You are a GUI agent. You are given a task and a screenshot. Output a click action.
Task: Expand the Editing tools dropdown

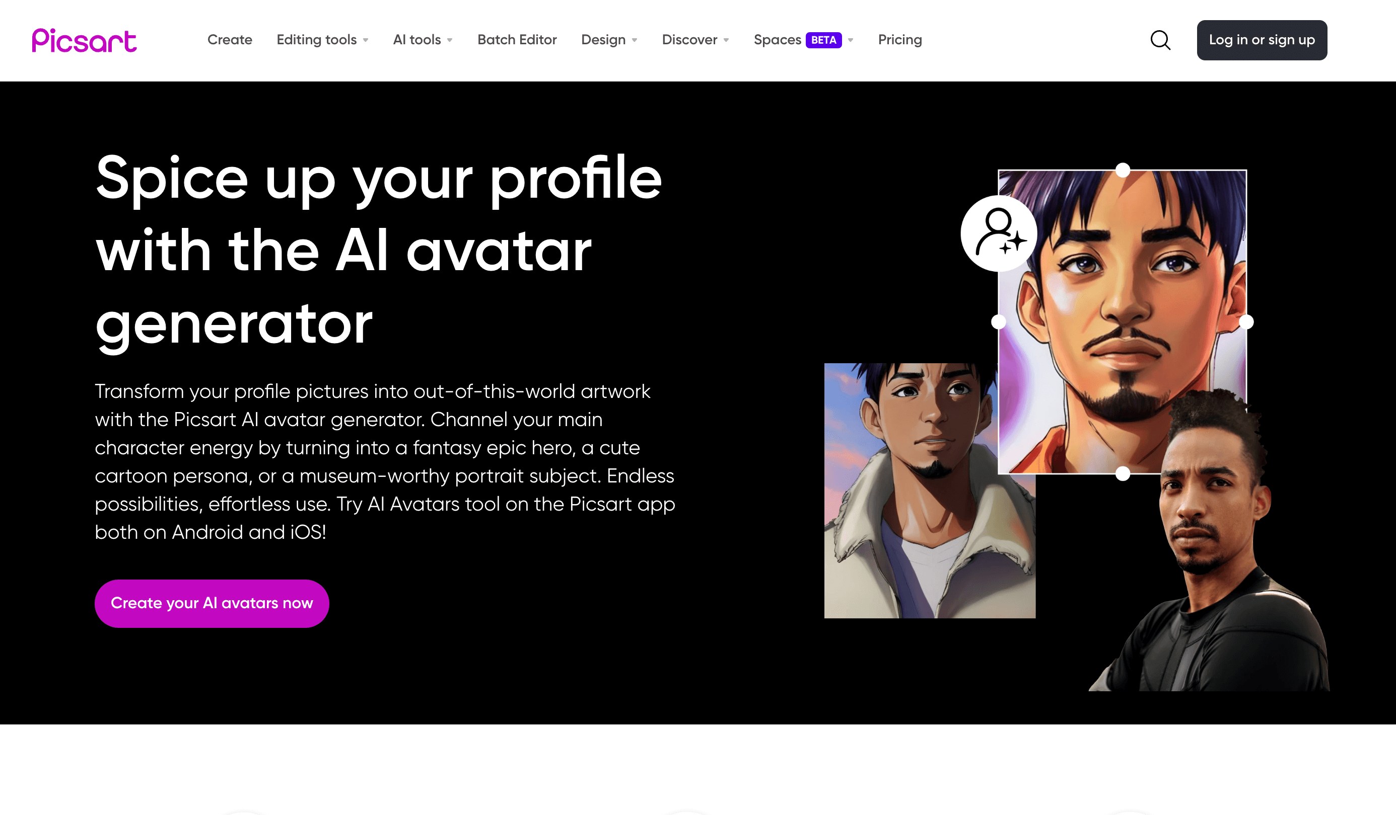pyautogui.click(x=322, y=40)
